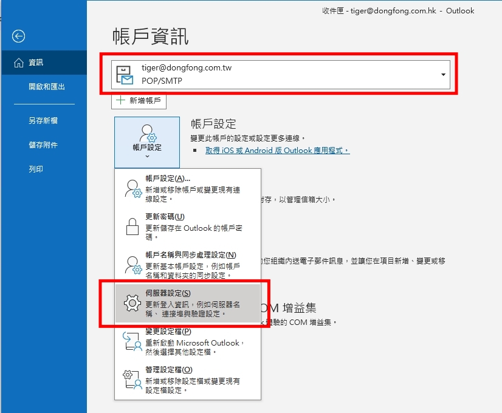The width and height of the screenshot is (502, 413).
Task: Choose 儲存附件 in the left sidebar
Action: click(43, 145)
